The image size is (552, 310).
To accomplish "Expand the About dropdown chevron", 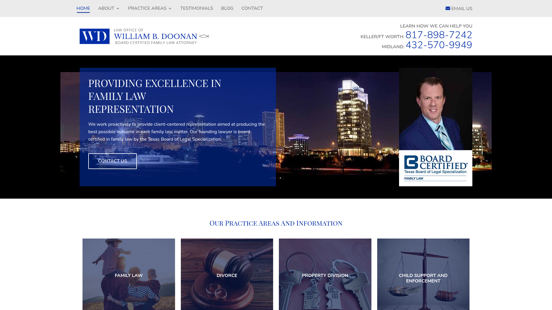I will pyautogui.click(x=118, y=9).
